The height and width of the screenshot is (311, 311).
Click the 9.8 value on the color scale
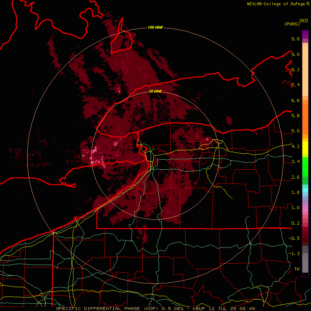click(x=295, y=39)
